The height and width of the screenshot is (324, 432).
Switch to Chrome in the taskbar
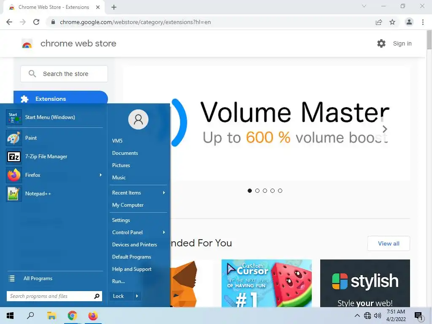point(73,316)
